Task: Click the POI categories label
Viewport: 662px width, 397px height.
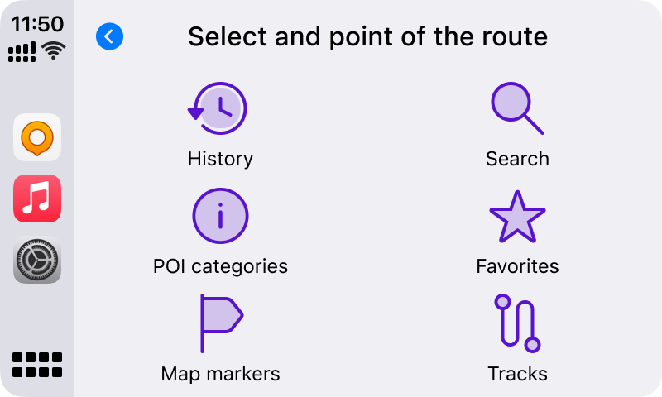Action: click(x=220, y=266)
